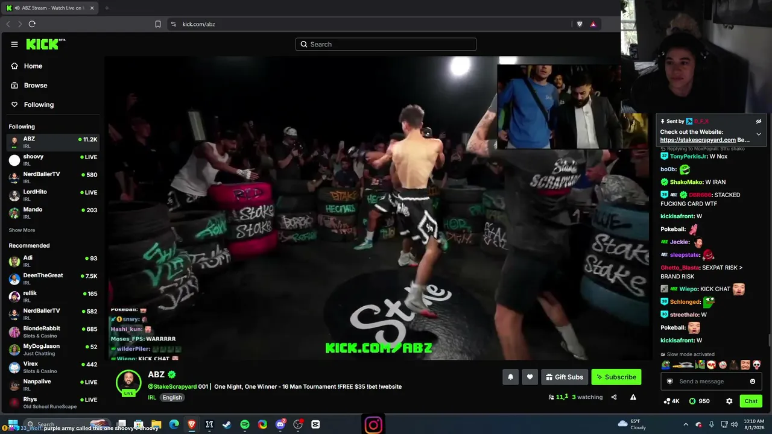Viewport: 772px width, 434px height.
Task: Open Rhys channel in Recommended list
Action: pos(53,402)
